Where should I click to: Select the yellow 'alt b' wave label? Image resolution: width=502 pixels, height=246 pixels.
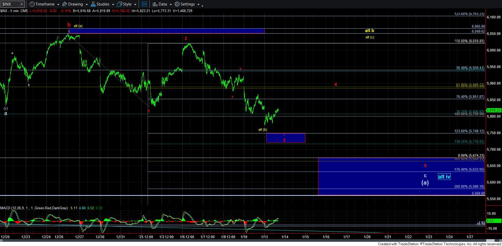(x=369, y=31)
